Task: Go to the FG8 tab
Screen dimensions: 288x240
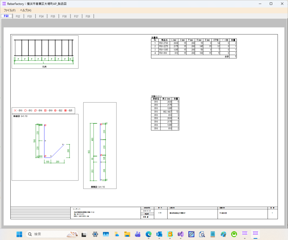Action: (x=88, y=16)
